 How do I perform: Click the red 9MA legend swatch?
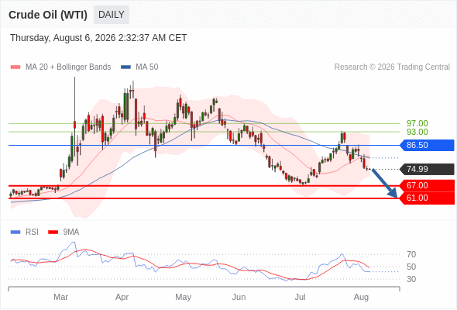pyautogui.click(x=53, y=232)
